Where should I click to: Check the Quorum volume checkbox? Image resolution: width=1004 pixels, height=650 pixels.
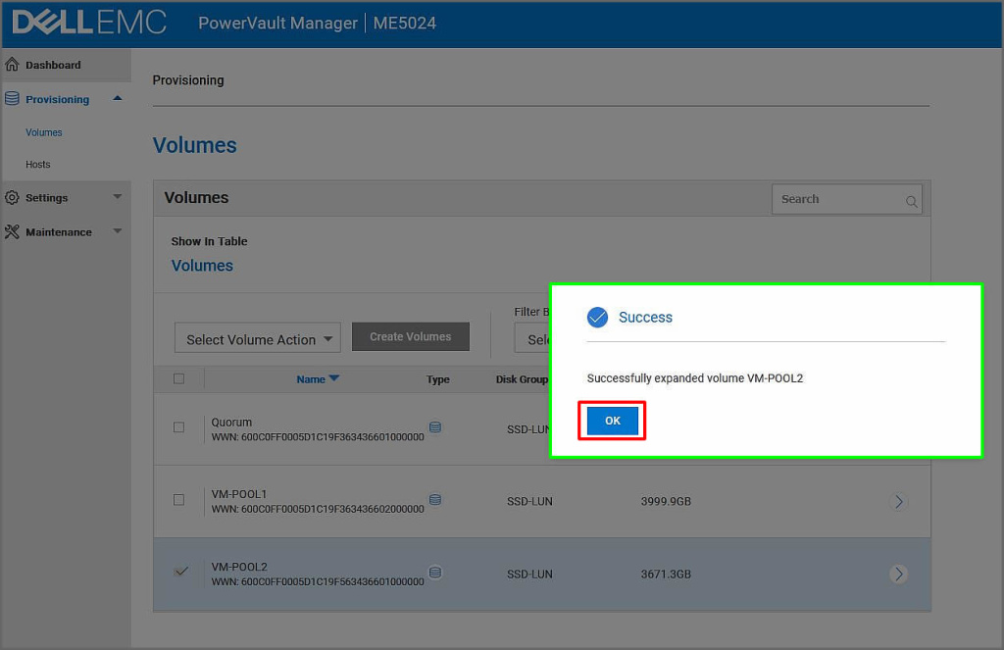coord(178,427)
